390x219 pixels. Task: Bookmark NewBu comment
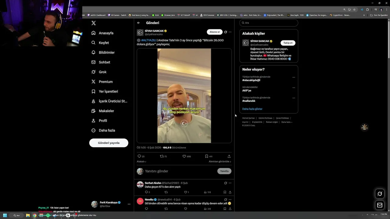coord(225,209)
